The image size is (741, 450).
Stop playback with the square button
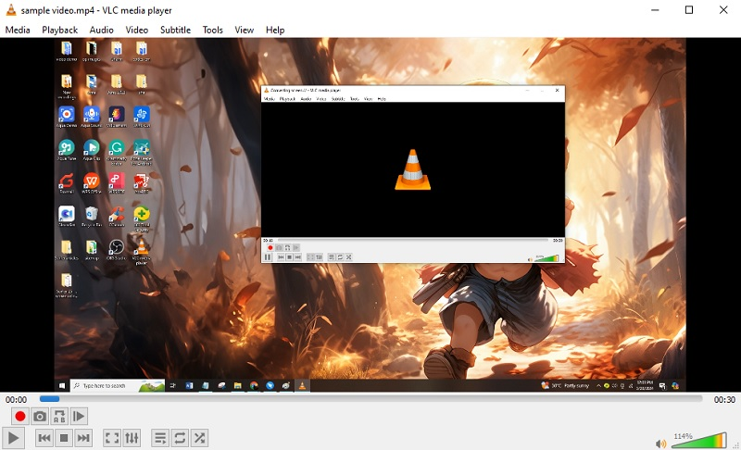pos(64,438)
